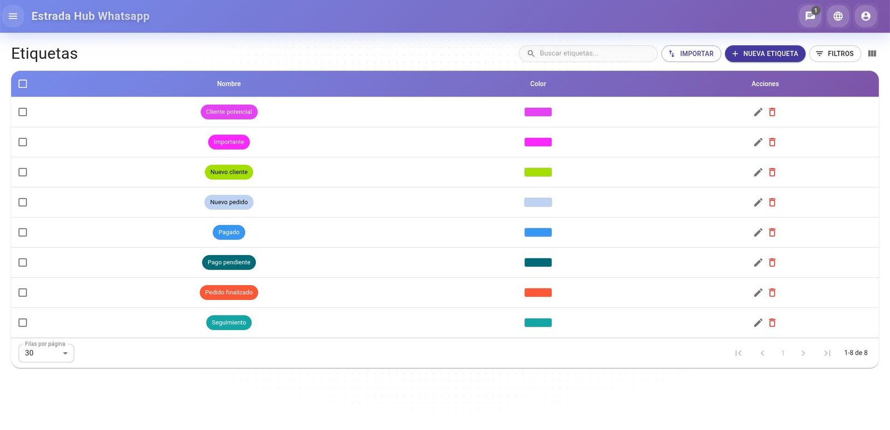The height and width of the screenshot is (430, 890).
Task: Open the hamburger navigation menu
Action: point(13,16)
